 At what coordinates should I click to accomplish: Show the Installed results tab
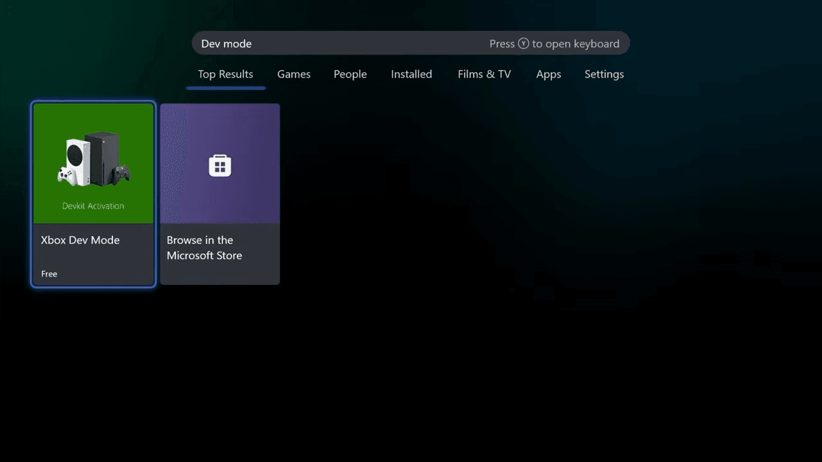point(411,74)
